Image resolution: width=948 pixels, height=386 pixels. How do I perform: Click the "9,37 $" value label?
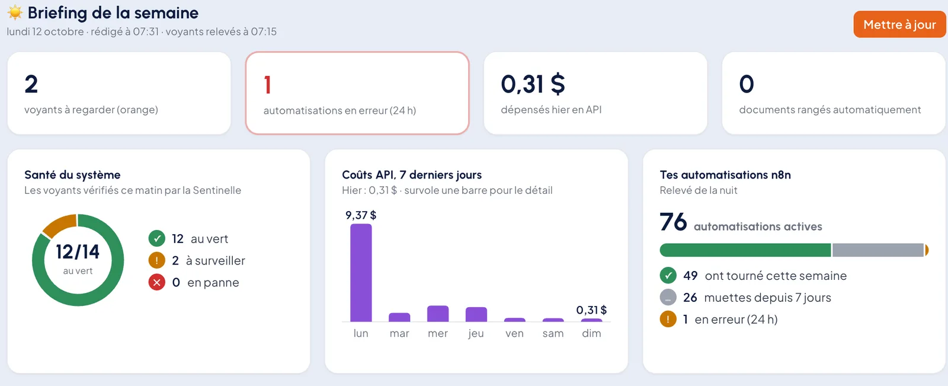[x=361, y=215]
